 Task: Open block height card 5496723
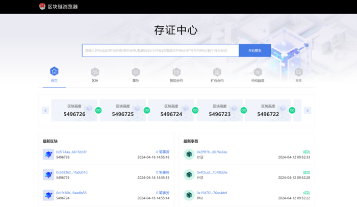pos(220,111)
